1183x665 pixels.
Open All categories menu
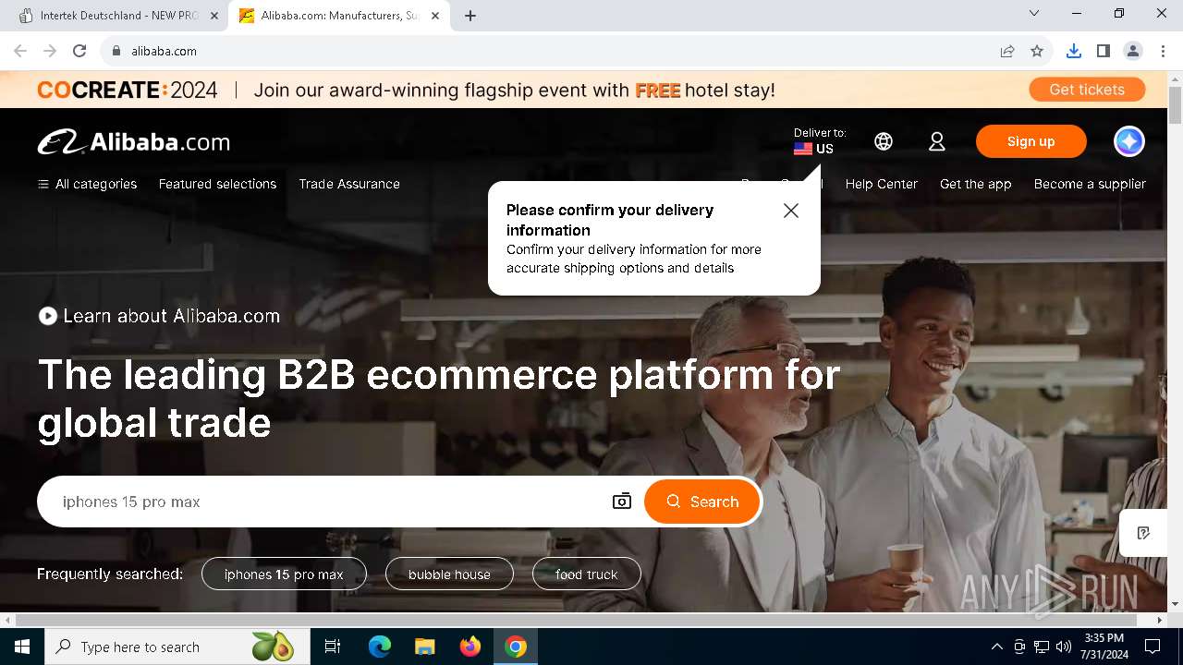click(x=87, y=184)
